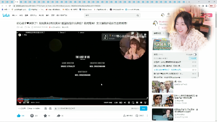Open the Steam bookmark in bookmarks bar
The image size is (217, 122).
(x=86, y=9)
